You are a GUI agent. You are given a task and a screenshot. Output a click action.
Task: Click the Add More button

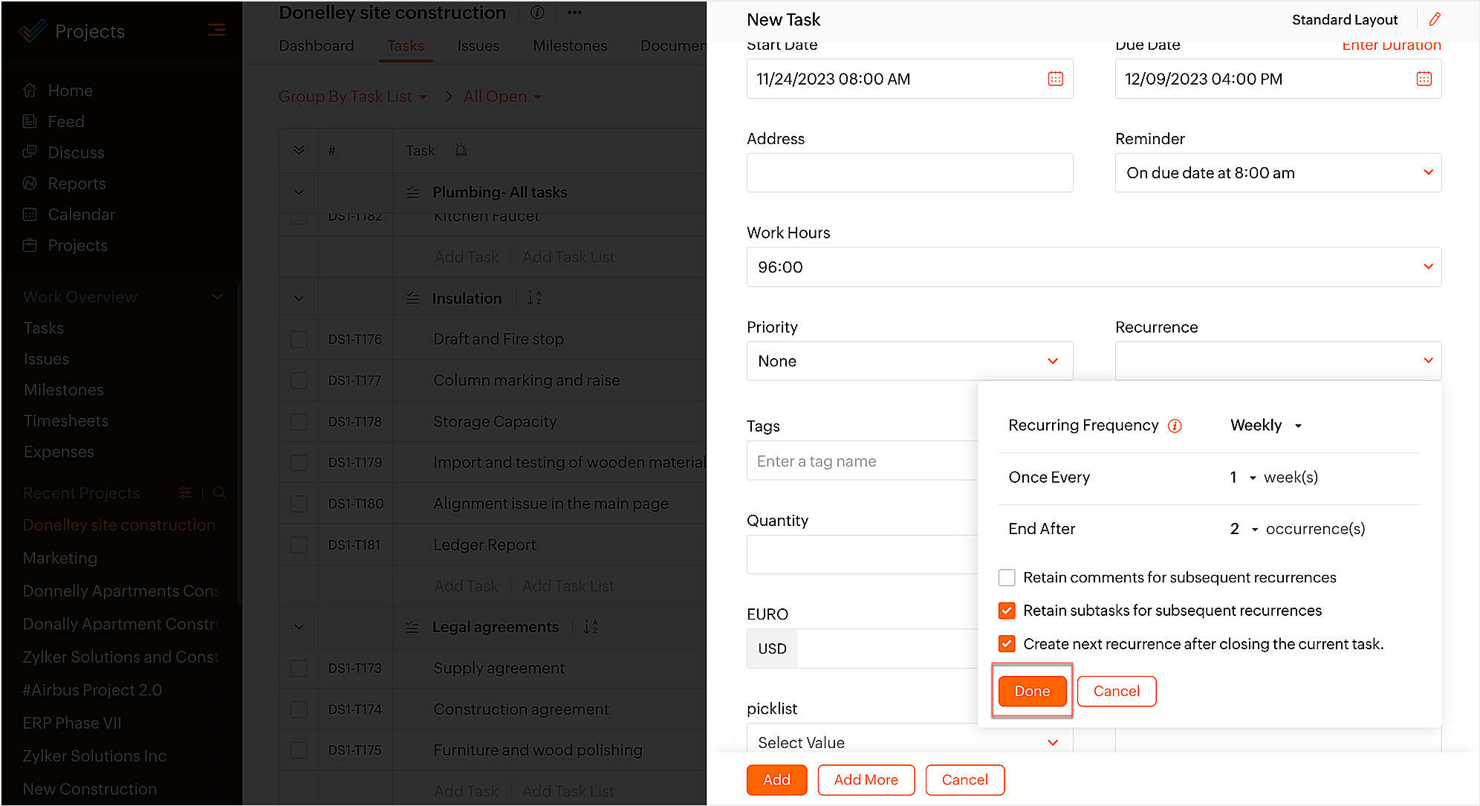866,780
